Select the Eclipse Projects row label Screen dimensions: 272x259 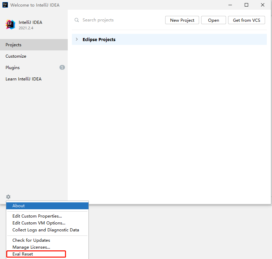(x=99, y=39)
